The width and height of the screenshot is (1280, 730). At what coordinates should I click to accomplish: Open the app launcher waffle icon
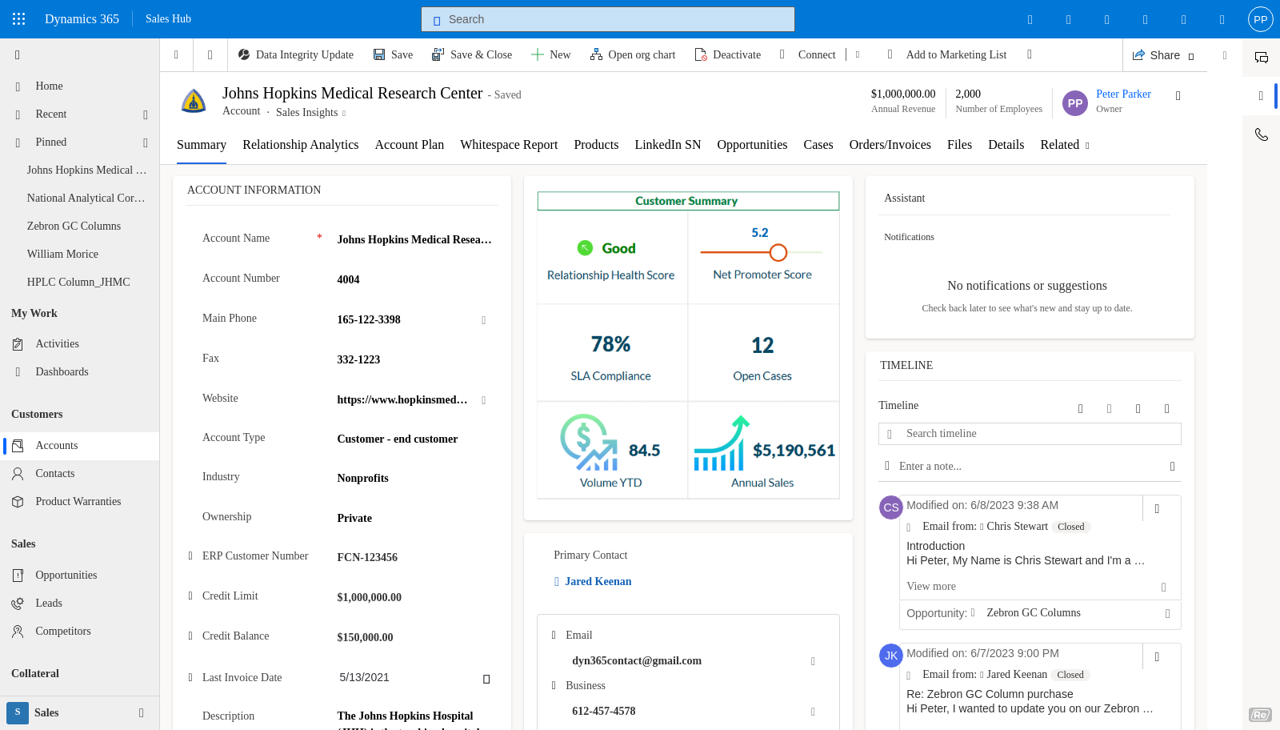[18, 18]
